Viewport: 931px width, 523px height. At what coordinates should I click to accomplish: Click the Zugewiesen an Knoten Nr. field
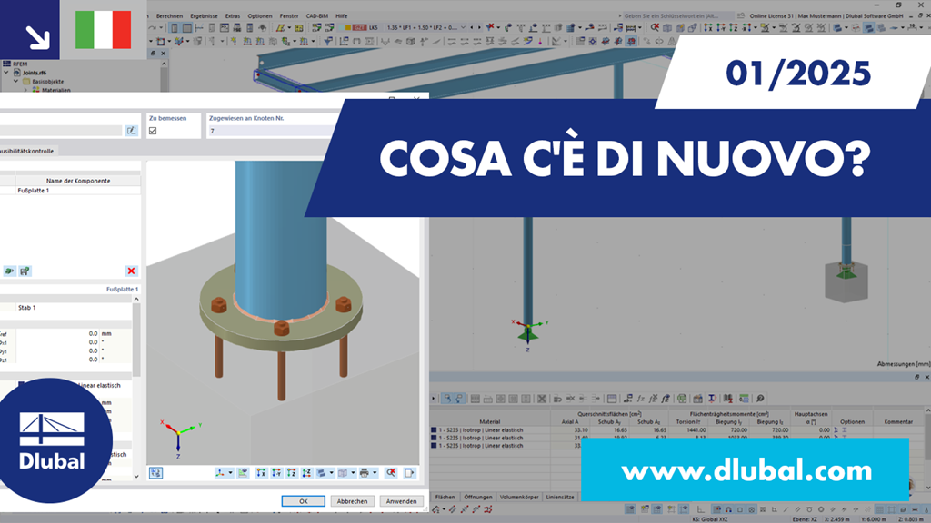coord(271,131)
